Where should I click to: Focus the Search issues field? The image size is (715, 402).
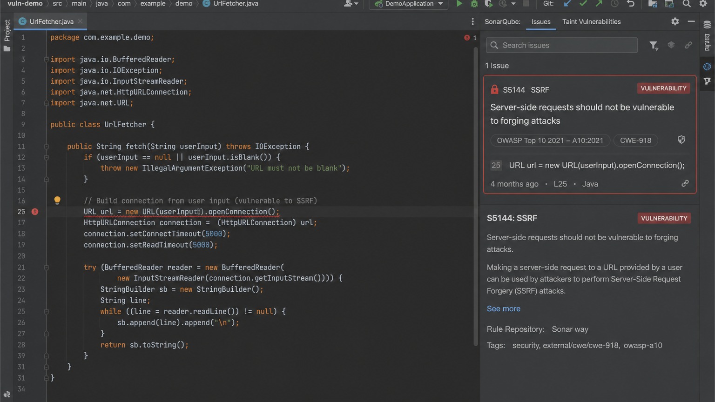point(561,45)
